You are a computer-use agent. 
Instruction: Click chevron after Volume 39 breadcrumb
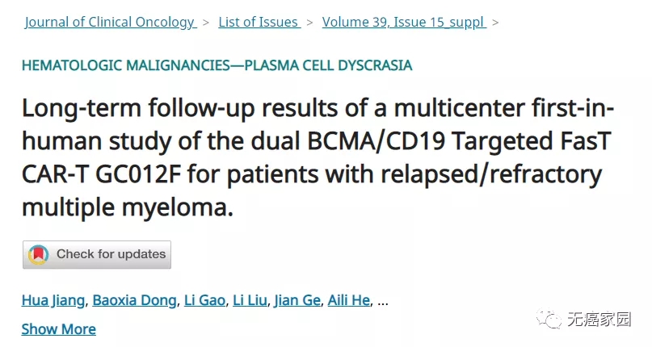[x=495, y=23]
